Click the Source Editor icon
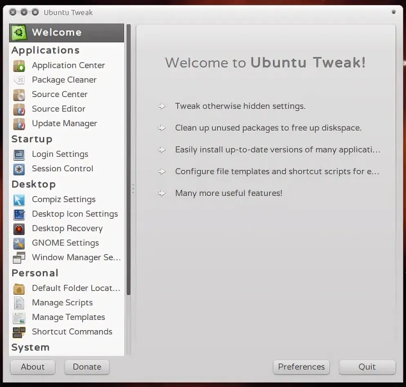406x387 pixels. click(x=19, y=109)
